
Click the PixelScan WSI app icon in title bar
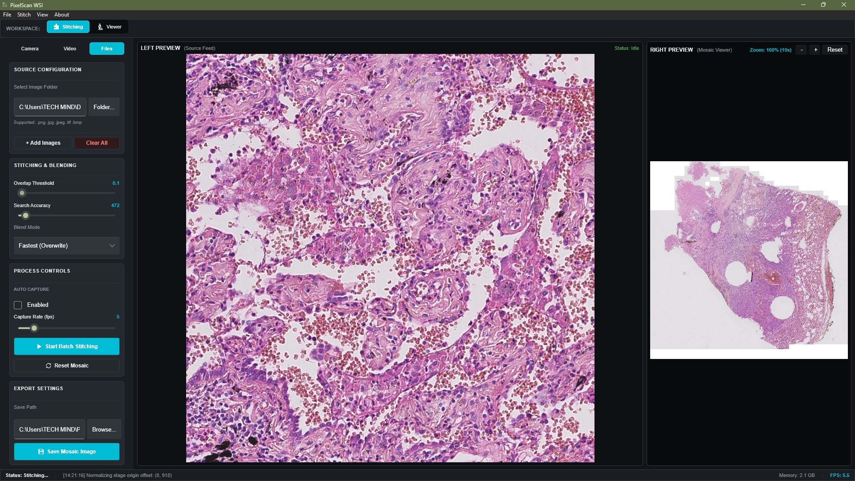[4, 5]
